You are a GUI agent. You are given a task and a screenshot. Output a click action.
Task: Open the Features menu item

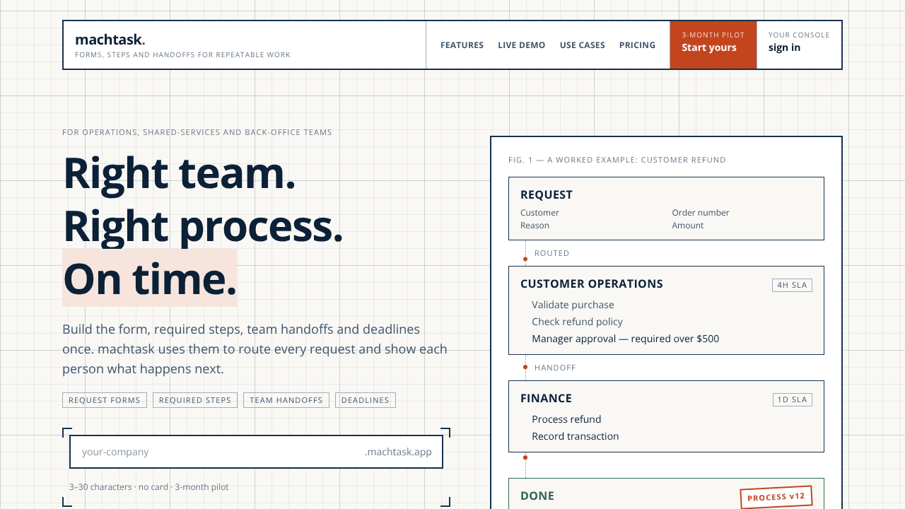tap(462, 45)
